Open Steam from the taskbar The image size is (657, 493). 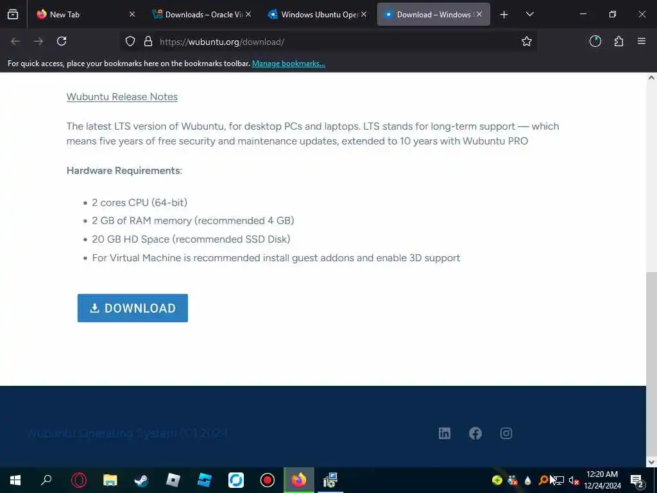coord(141,480)
